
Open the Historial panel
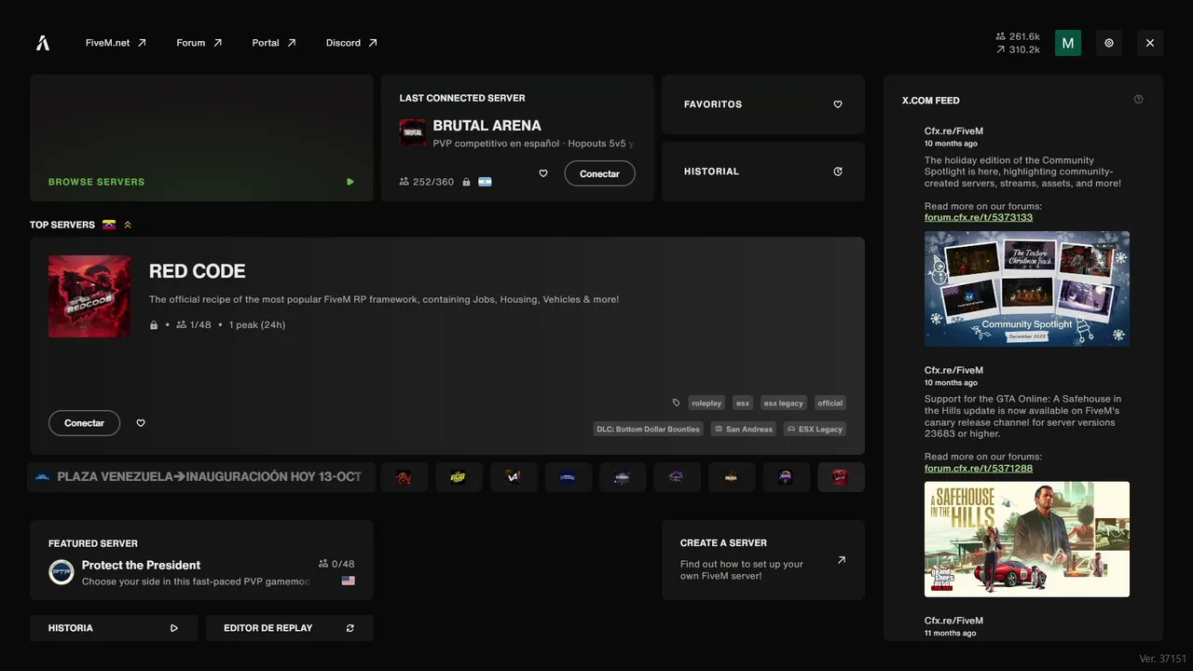(763, 171)
